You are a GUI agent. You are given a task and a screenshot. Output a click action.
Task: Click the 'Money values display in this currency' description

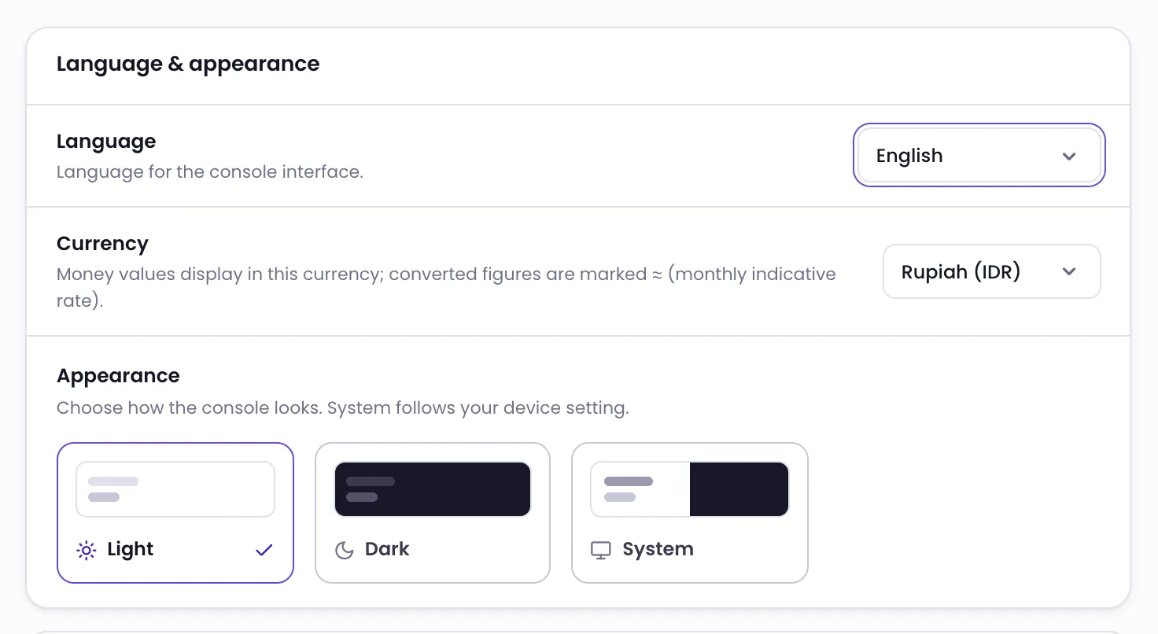point(446,287)
